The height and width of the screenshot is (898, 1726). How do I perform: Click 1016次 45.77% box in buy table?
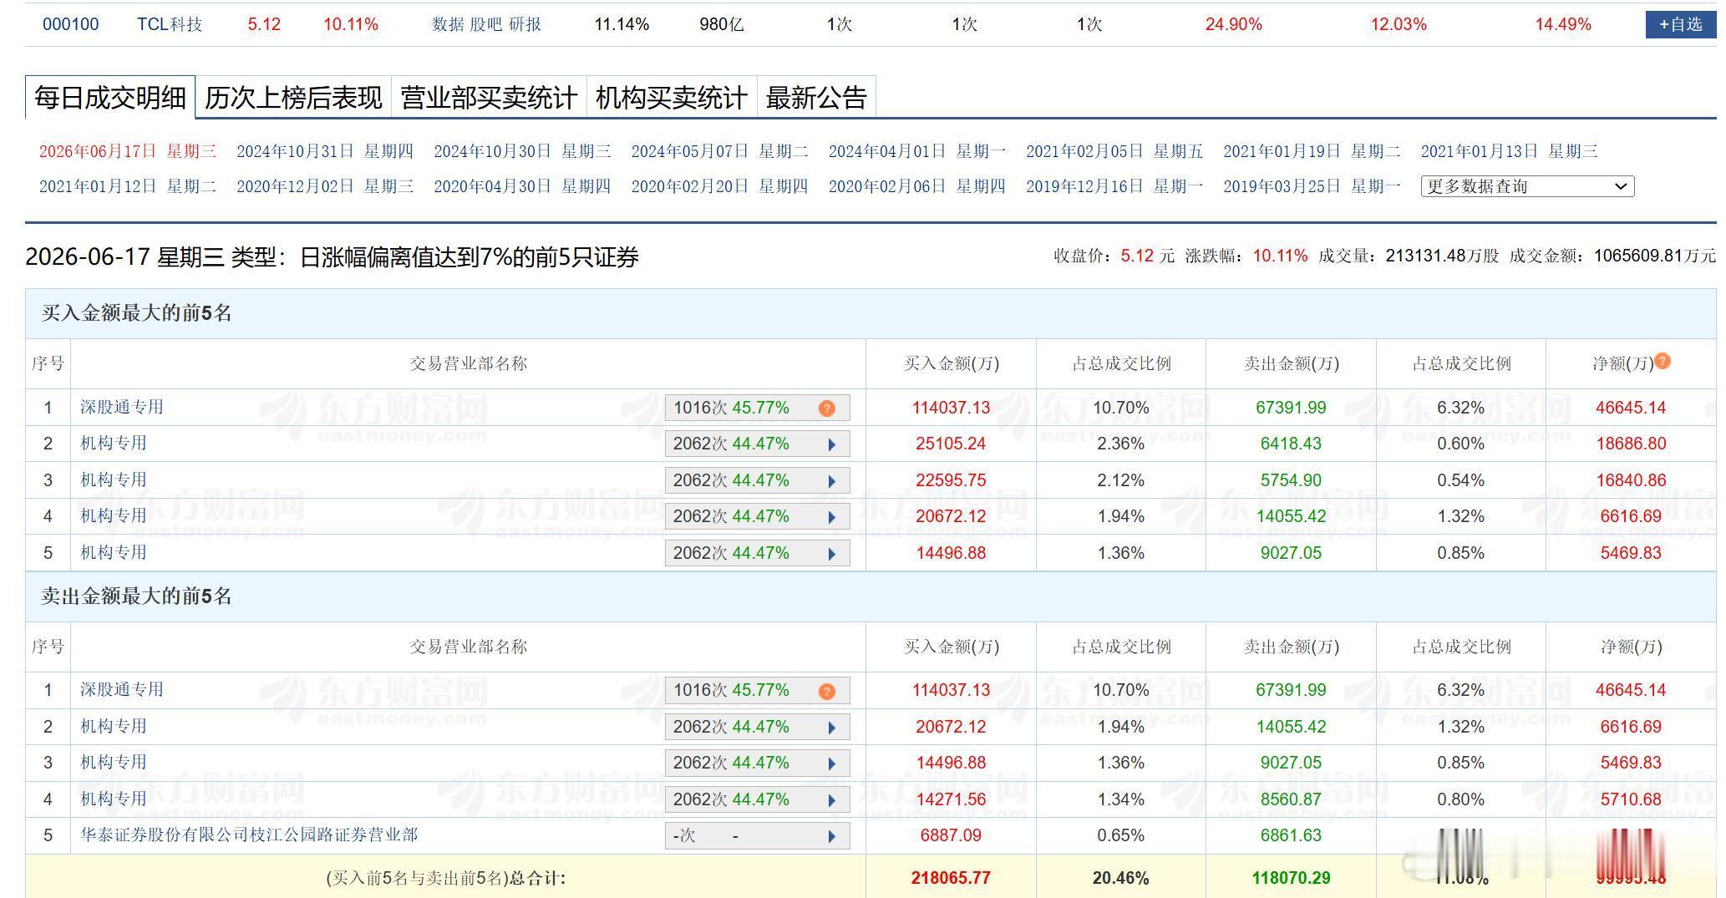757,408
